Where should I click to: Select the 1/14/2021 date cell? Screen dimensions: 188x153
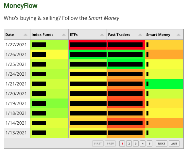pos(17,123)
